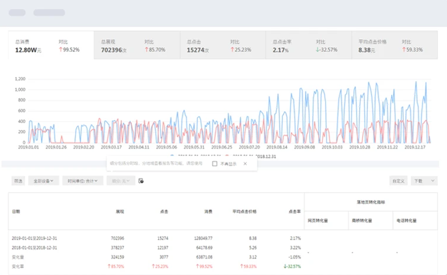Click the 落地页转化指标 group header
447x275 pixels.
[371, 202]
